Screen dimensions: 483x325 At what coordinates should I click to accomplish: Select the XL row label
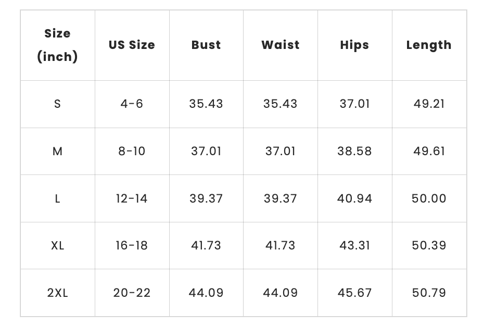(57, 245)
